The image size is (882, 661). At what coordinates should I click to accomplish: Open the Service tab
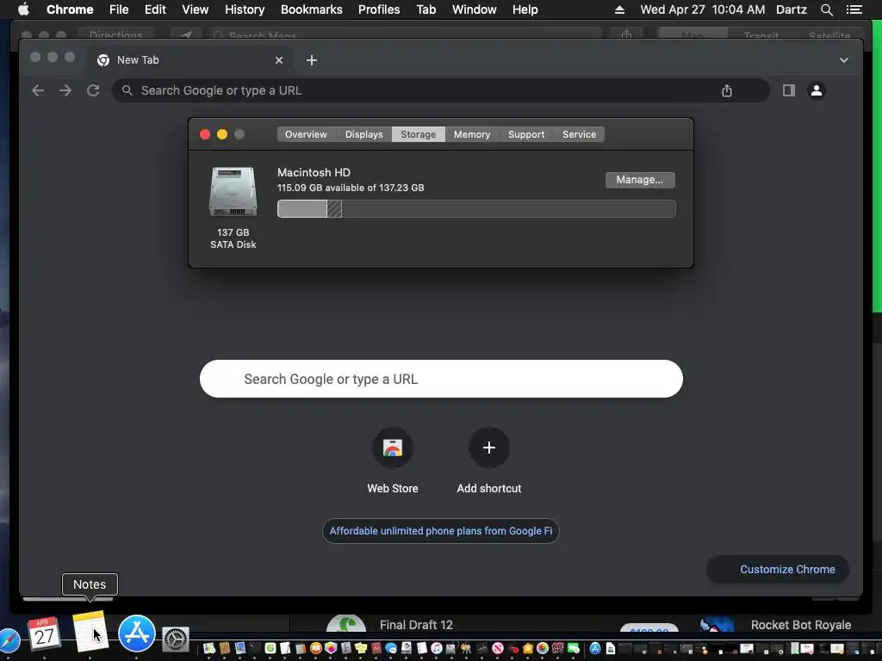pos(579,134)
